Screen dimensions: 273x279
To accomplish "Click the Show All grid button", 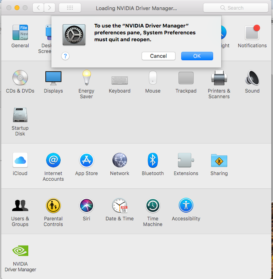I will pos(70,8).
